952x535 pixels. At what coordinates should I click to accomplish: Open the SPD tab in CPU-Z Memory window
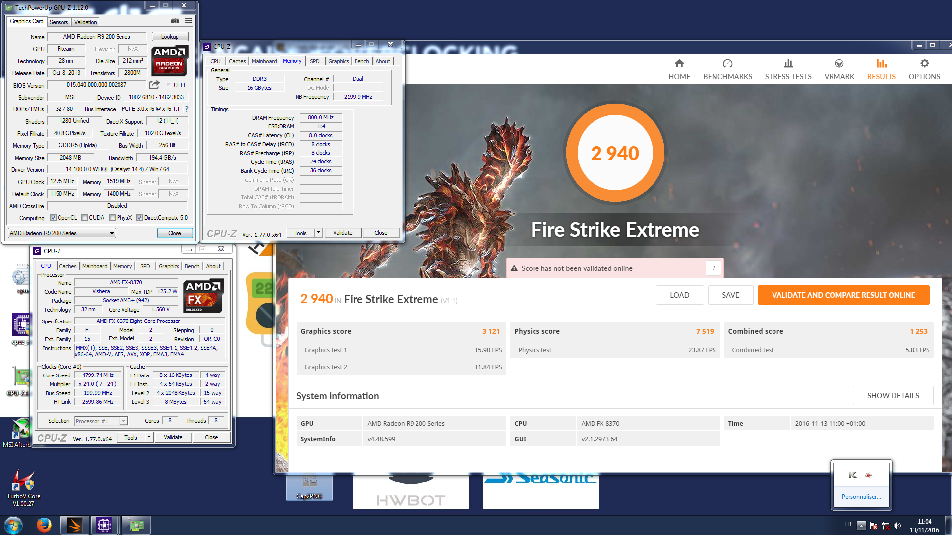pyautogui.click(x=314, y=61)
